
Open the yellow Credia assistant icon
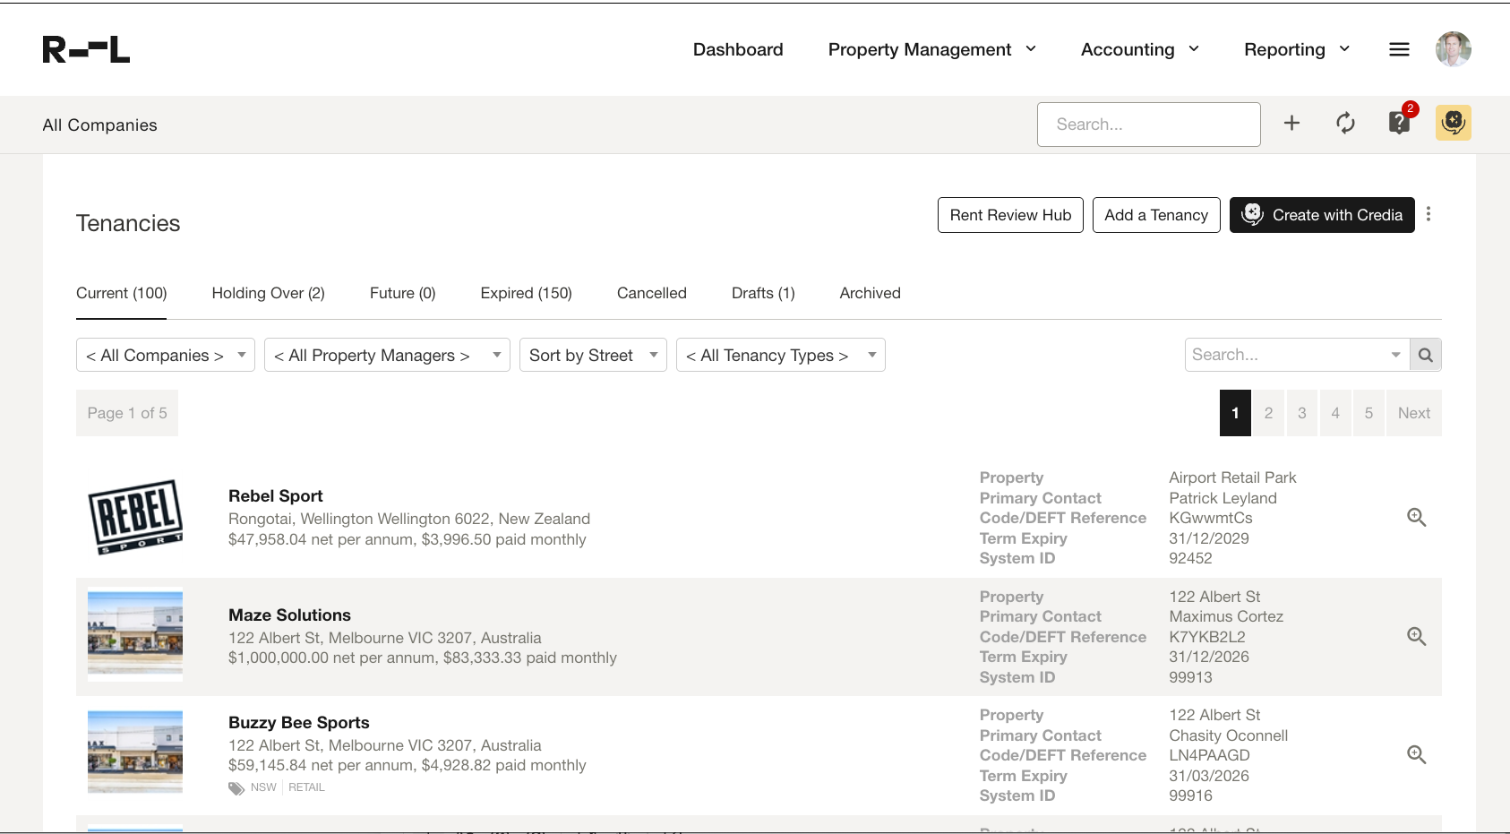pyautogui.click(x=1453, y=123)
